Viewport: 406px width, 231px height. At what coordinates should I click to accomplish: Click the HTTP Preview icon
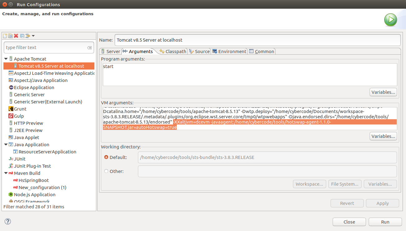point(11,123)
